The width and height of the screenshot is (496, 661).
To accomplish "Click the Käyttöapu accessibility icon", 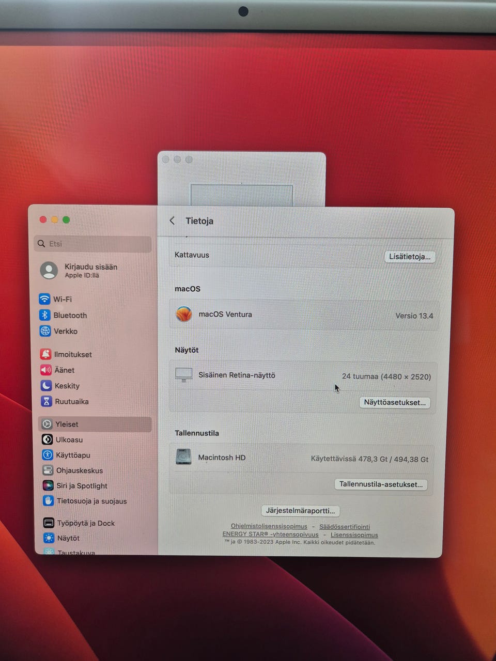I will point(48,455).
